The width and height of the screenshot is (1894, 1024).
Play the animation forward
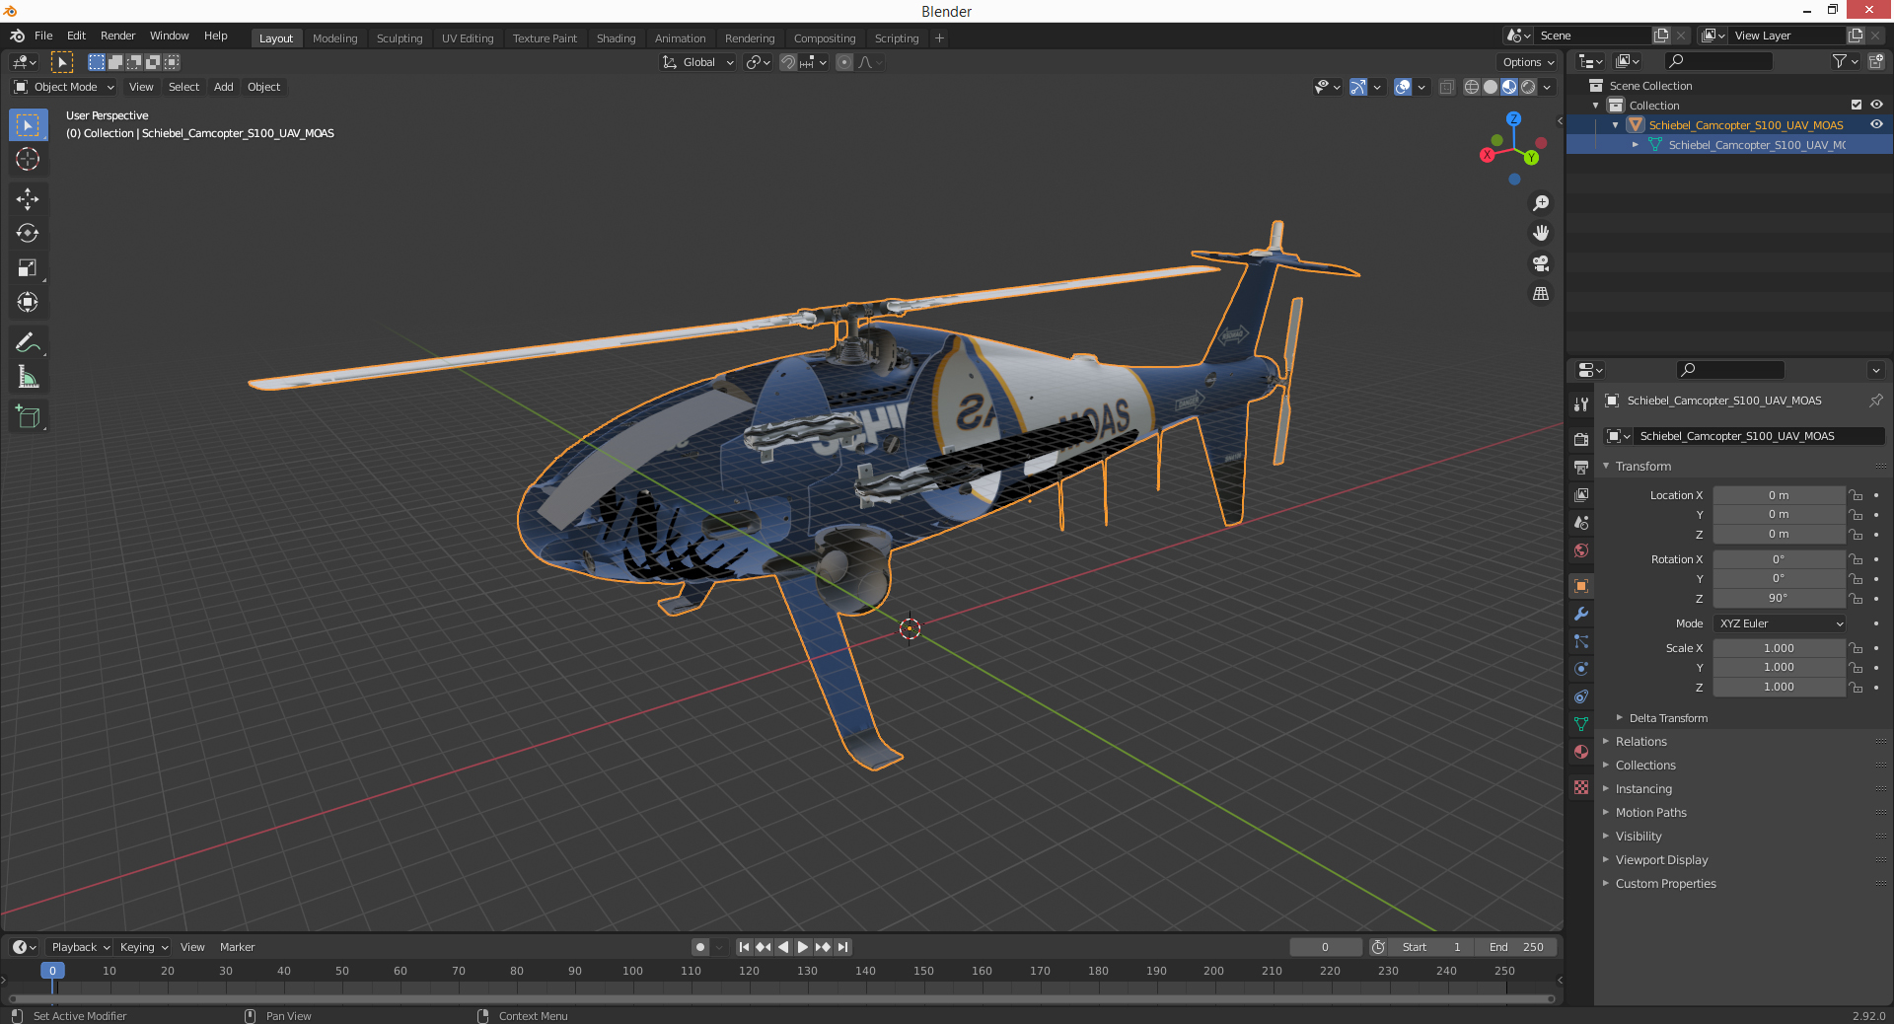pos(803,947)
